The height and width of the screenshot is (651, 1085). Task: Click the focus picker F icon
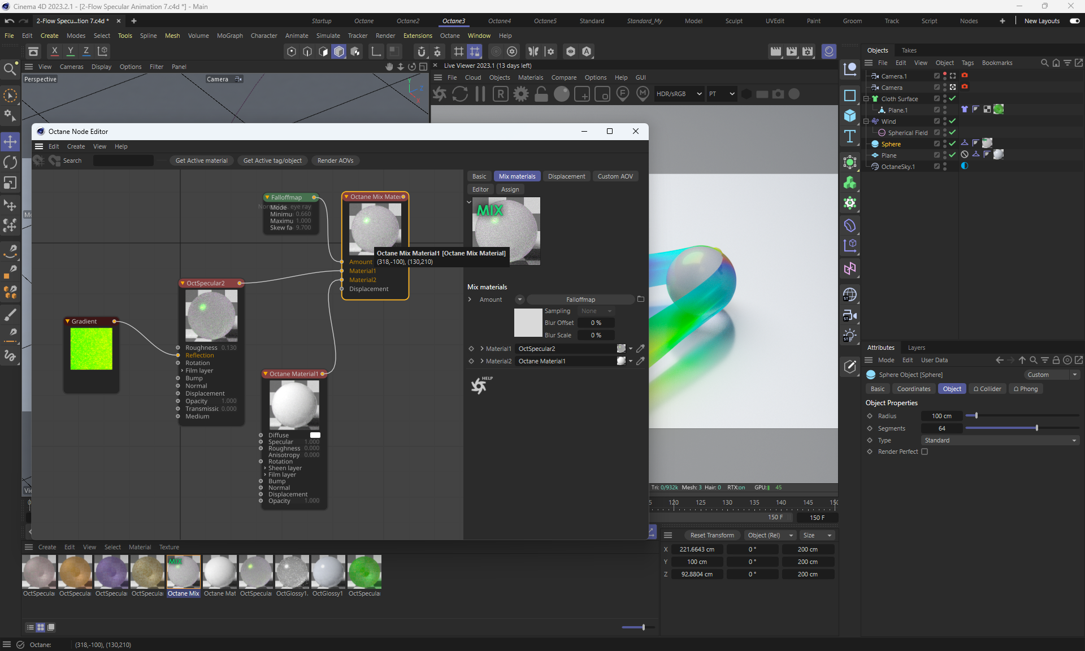point(622,94)
